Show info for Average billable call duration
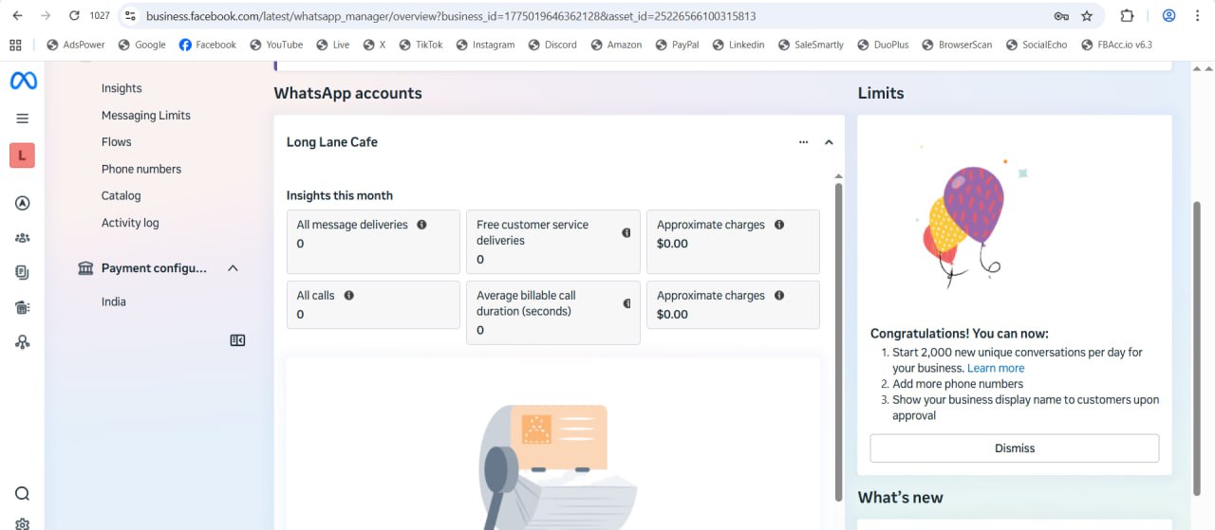 coord(626,303)
